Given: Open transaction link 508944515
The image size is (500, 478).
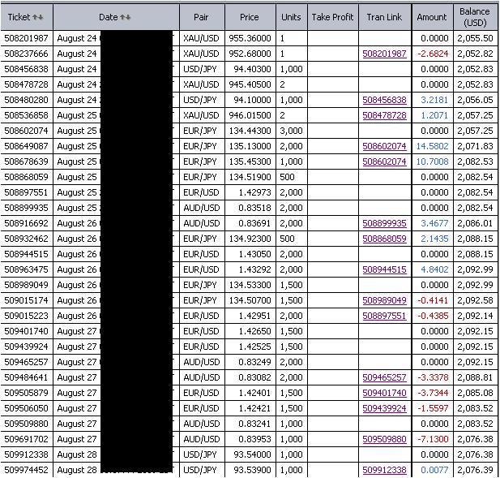Looking at the screenshot, I should (x=385, y=269).
